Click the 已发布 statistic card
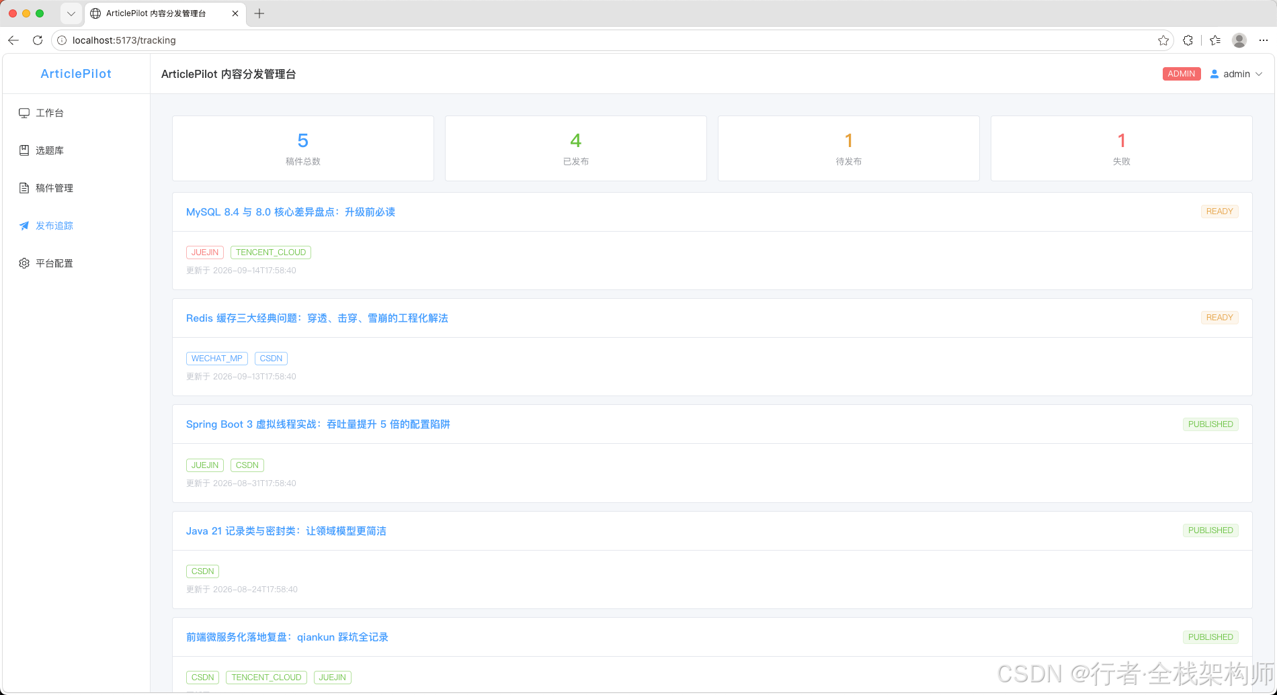The width and height of the screenshot is (1277, 695). [576, 148]
